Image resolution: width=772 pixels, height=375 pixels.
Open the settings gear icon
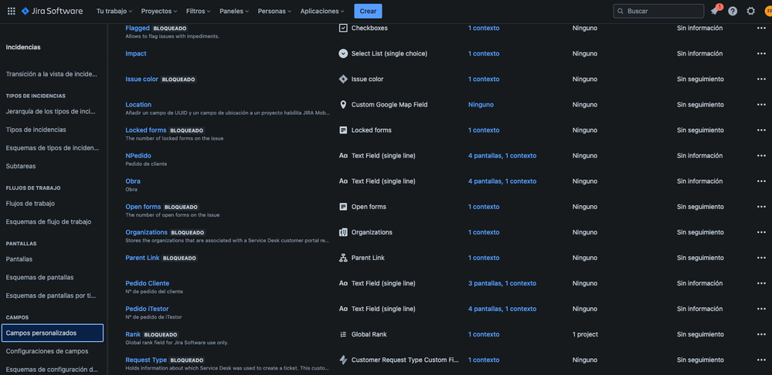[750, 11]
